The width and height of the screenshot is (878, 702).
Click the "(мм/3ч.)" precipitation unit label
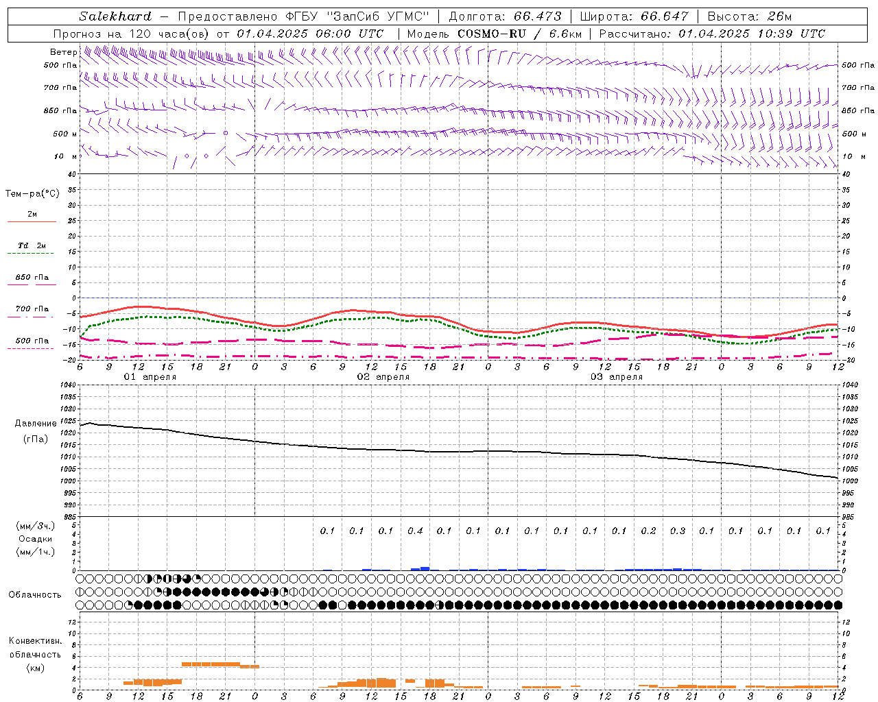pyautogui.click(x=36, y=526)
